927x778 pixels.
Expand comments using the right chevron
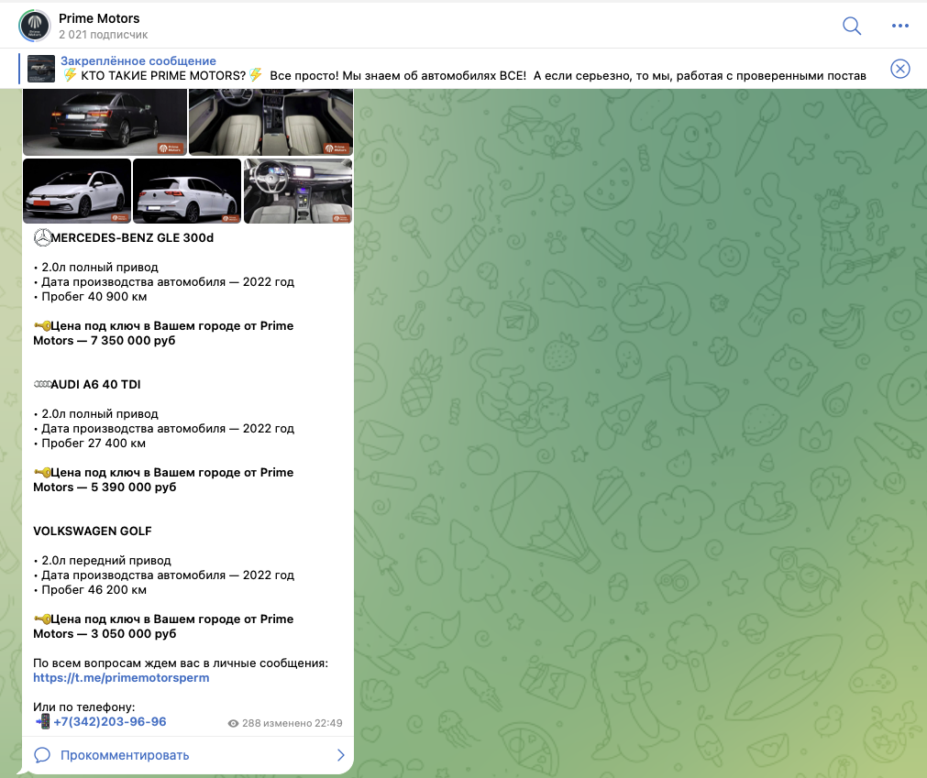tap(340, 755)
